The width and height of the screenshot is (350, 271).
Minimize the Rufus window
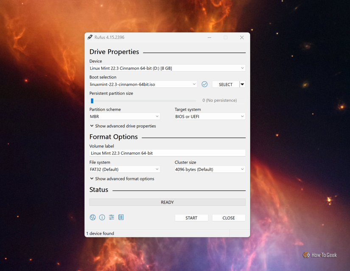[210, 37]
